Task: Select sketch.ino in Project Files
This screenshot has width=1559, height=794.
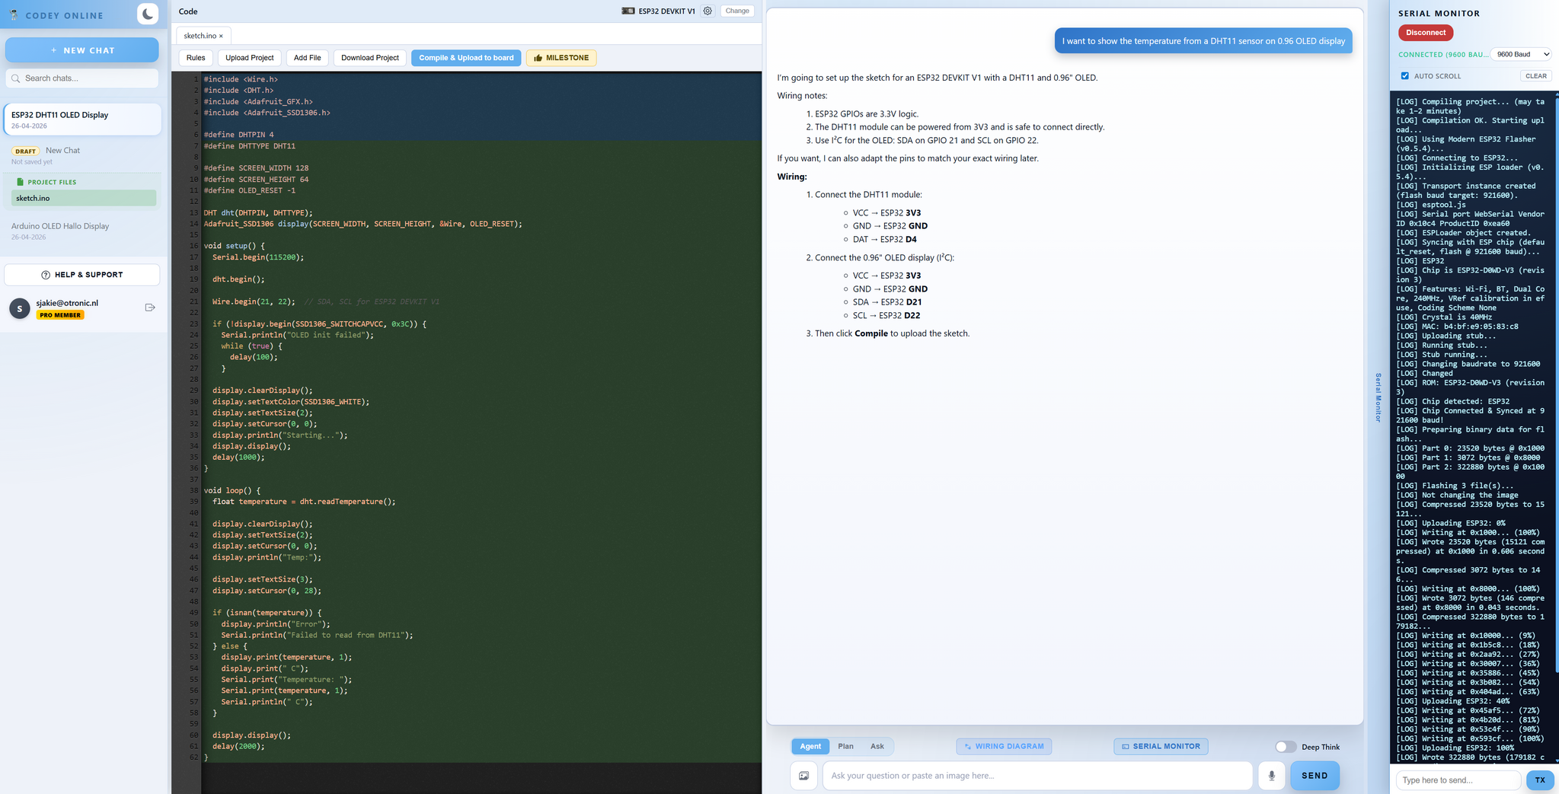Action: [84, 198]
